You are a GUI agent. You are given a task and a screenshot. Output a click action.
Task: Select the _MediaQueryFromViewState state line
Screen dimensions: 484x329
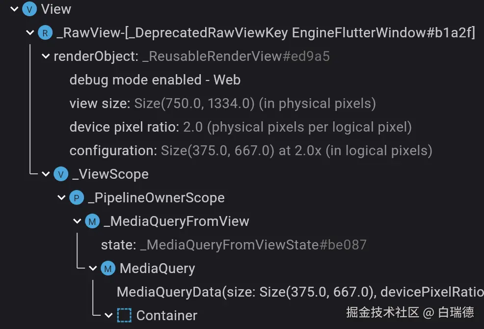[234, 245]
